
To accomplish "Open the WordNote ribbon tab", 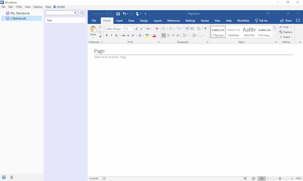I will [x=243, y=21].
